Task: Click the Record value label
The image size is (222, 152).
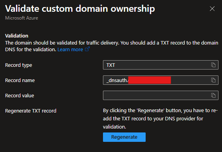Action: pyautogui.click(x=20, y=95)
